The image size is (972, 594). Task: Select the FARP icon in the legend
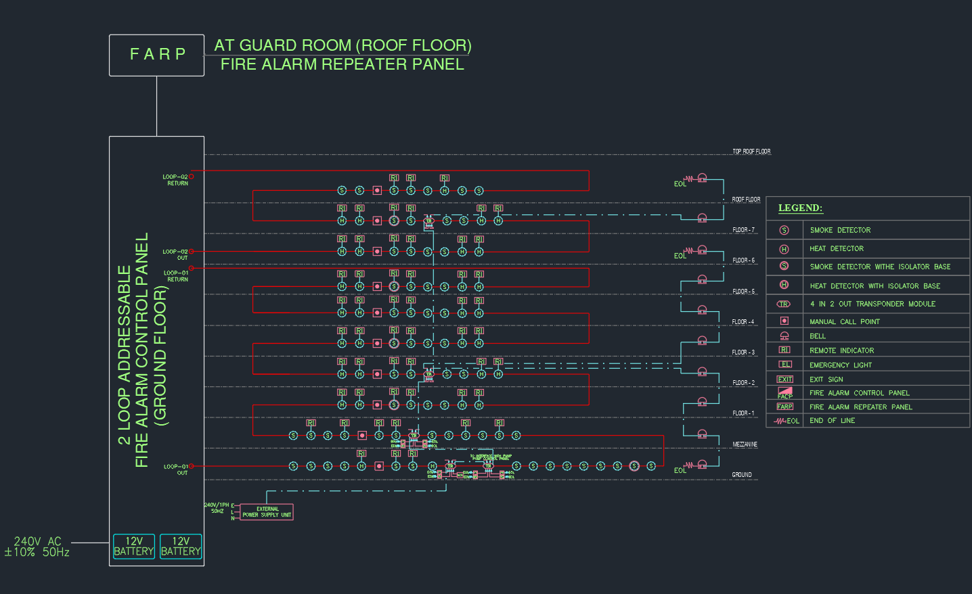(x=785, y=407)
